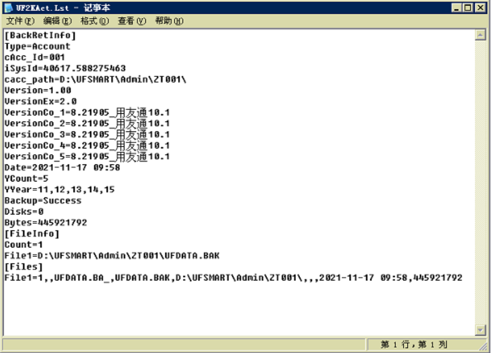Open the 编辑(E) menu
491x353 pixels.
57,21
